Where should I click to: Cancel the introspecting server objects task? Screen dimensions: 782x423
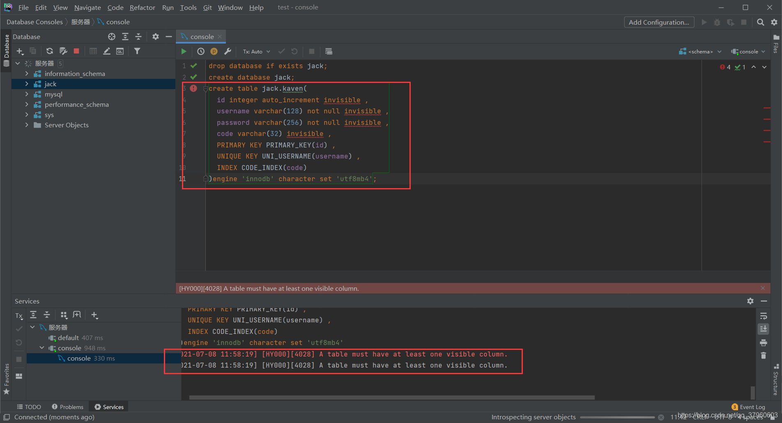tap(661, 417)
